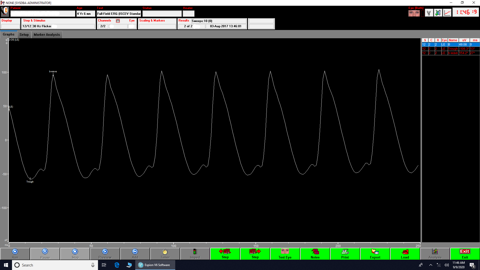Image resolution: width=480 pixels, height=270 pixels.
Task: Step forward with the right-arrow Step button
Action: point(255,254)
